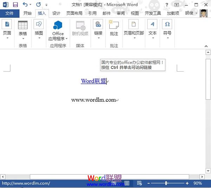
Task: Open the 链接 links icon
Action: pos(98,25)
